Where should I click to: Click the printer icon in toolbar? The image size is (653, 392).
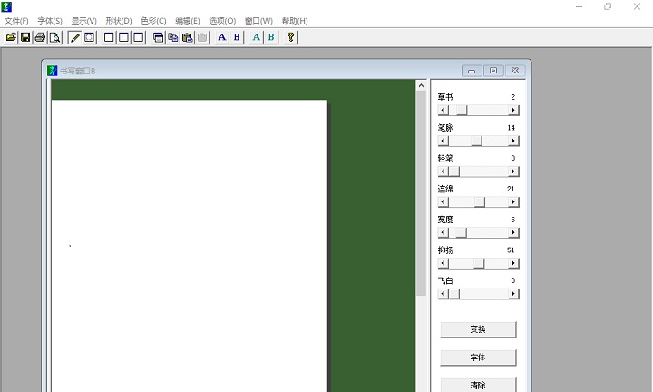[40, 37]
